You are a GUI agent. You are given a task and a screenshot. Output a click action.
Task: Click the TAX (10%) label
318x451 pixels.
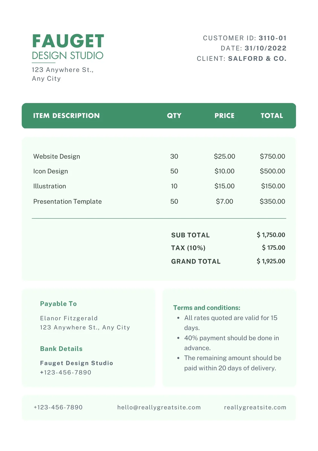[x=188, y=248]
